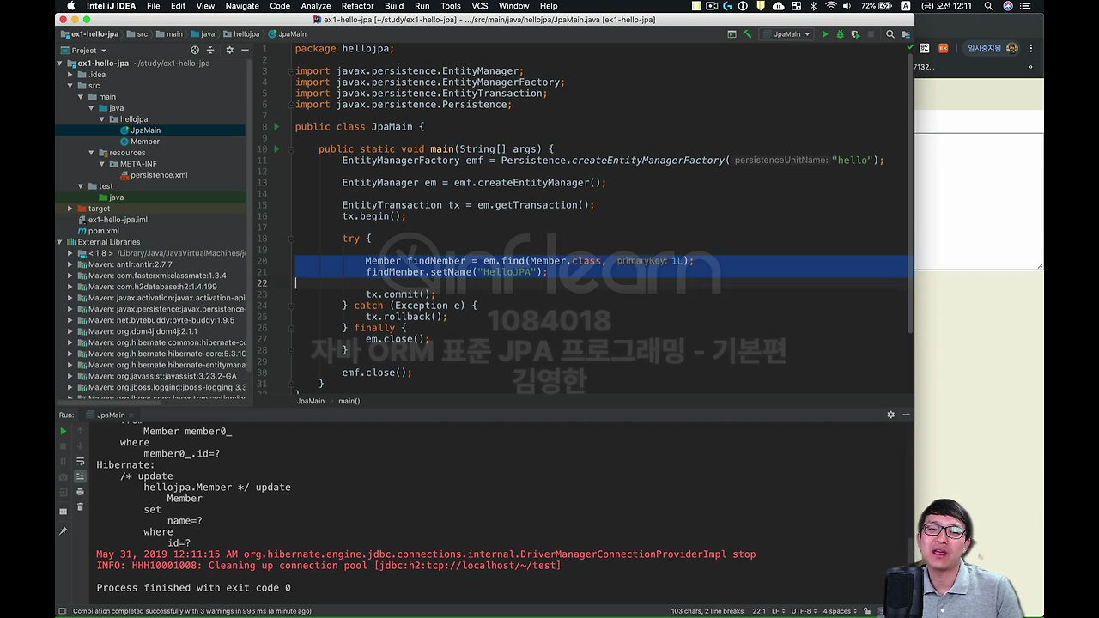This screenshot has width=1099, height=618.
Task: Collapse the External Libraries node
Action: 60,242
